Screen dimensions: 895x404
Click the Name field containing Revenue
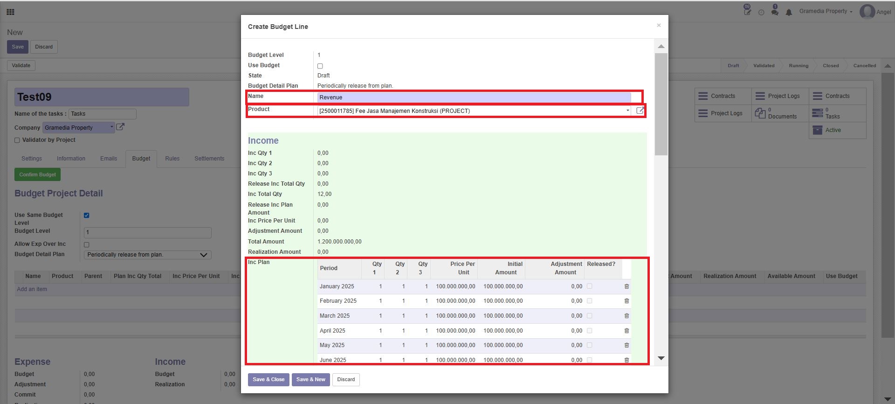tap(474, 97)
